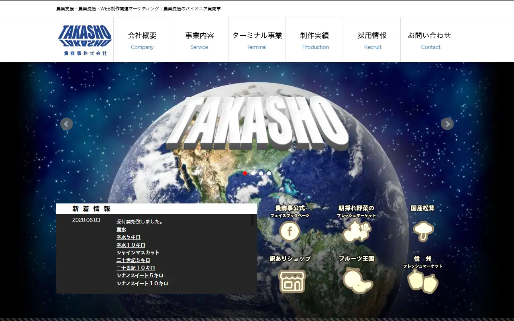514x321 pixels.
Task: Click the 朝採れ野菜の label text
Action: (356, 208)
